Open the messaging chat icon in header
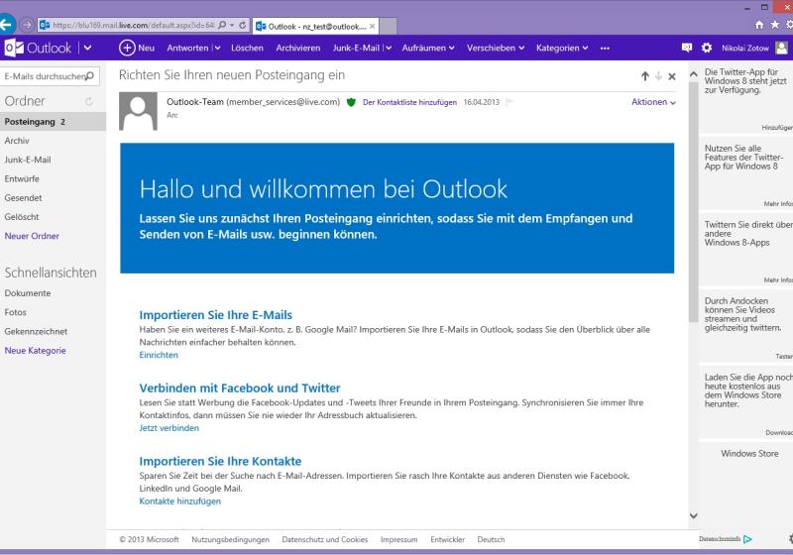This screenshot has width=793, height=555. tap(686, 48)
